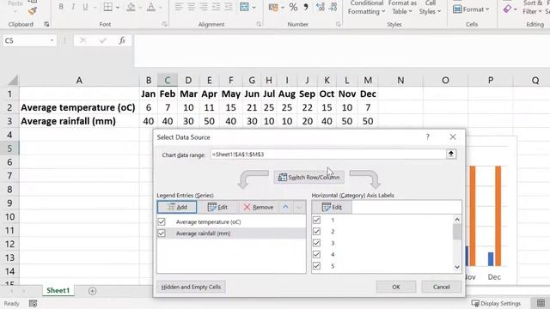Open the fill color dropdown arrow
This screenshot has width=550, height=309.
coord(140,8)
